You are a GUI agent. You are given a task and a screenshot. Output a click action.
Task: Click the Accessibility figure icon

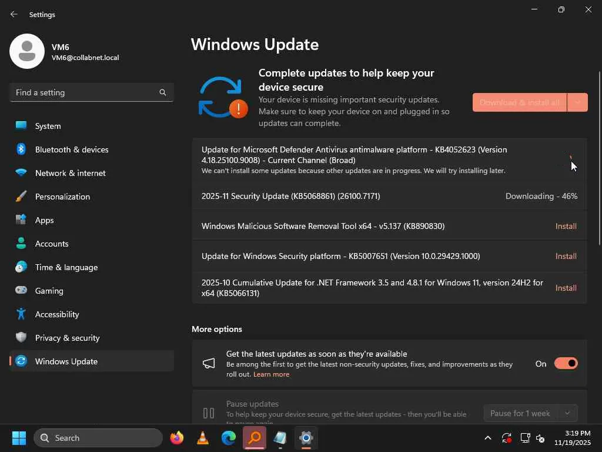21,314
